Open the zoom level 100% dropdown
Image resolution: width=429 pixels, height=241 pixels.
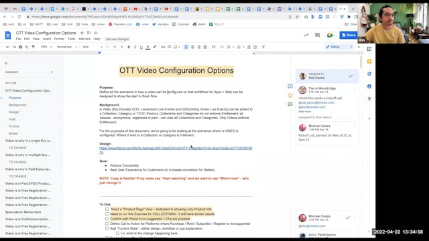(46, 47)
